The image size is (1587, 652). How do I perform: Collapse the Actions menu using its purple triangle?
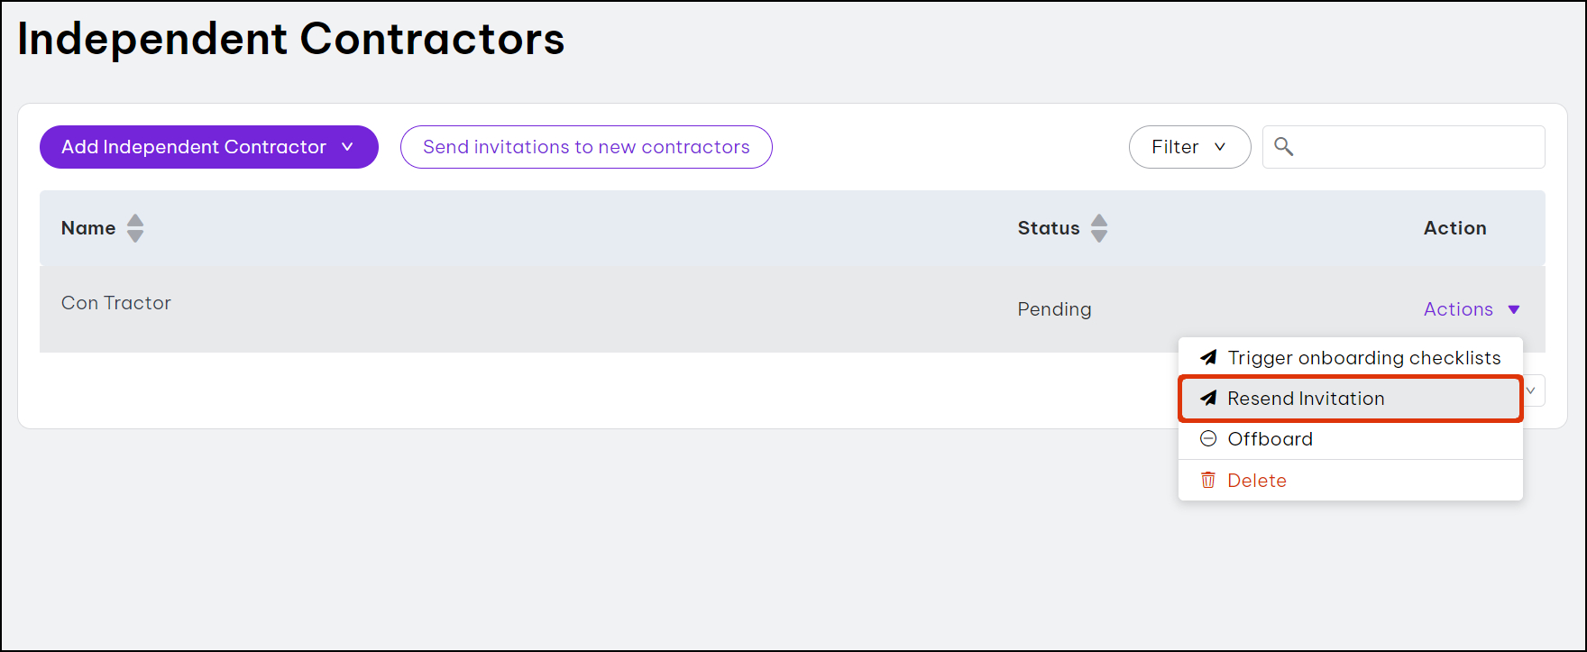click(x=1514, y=309)
